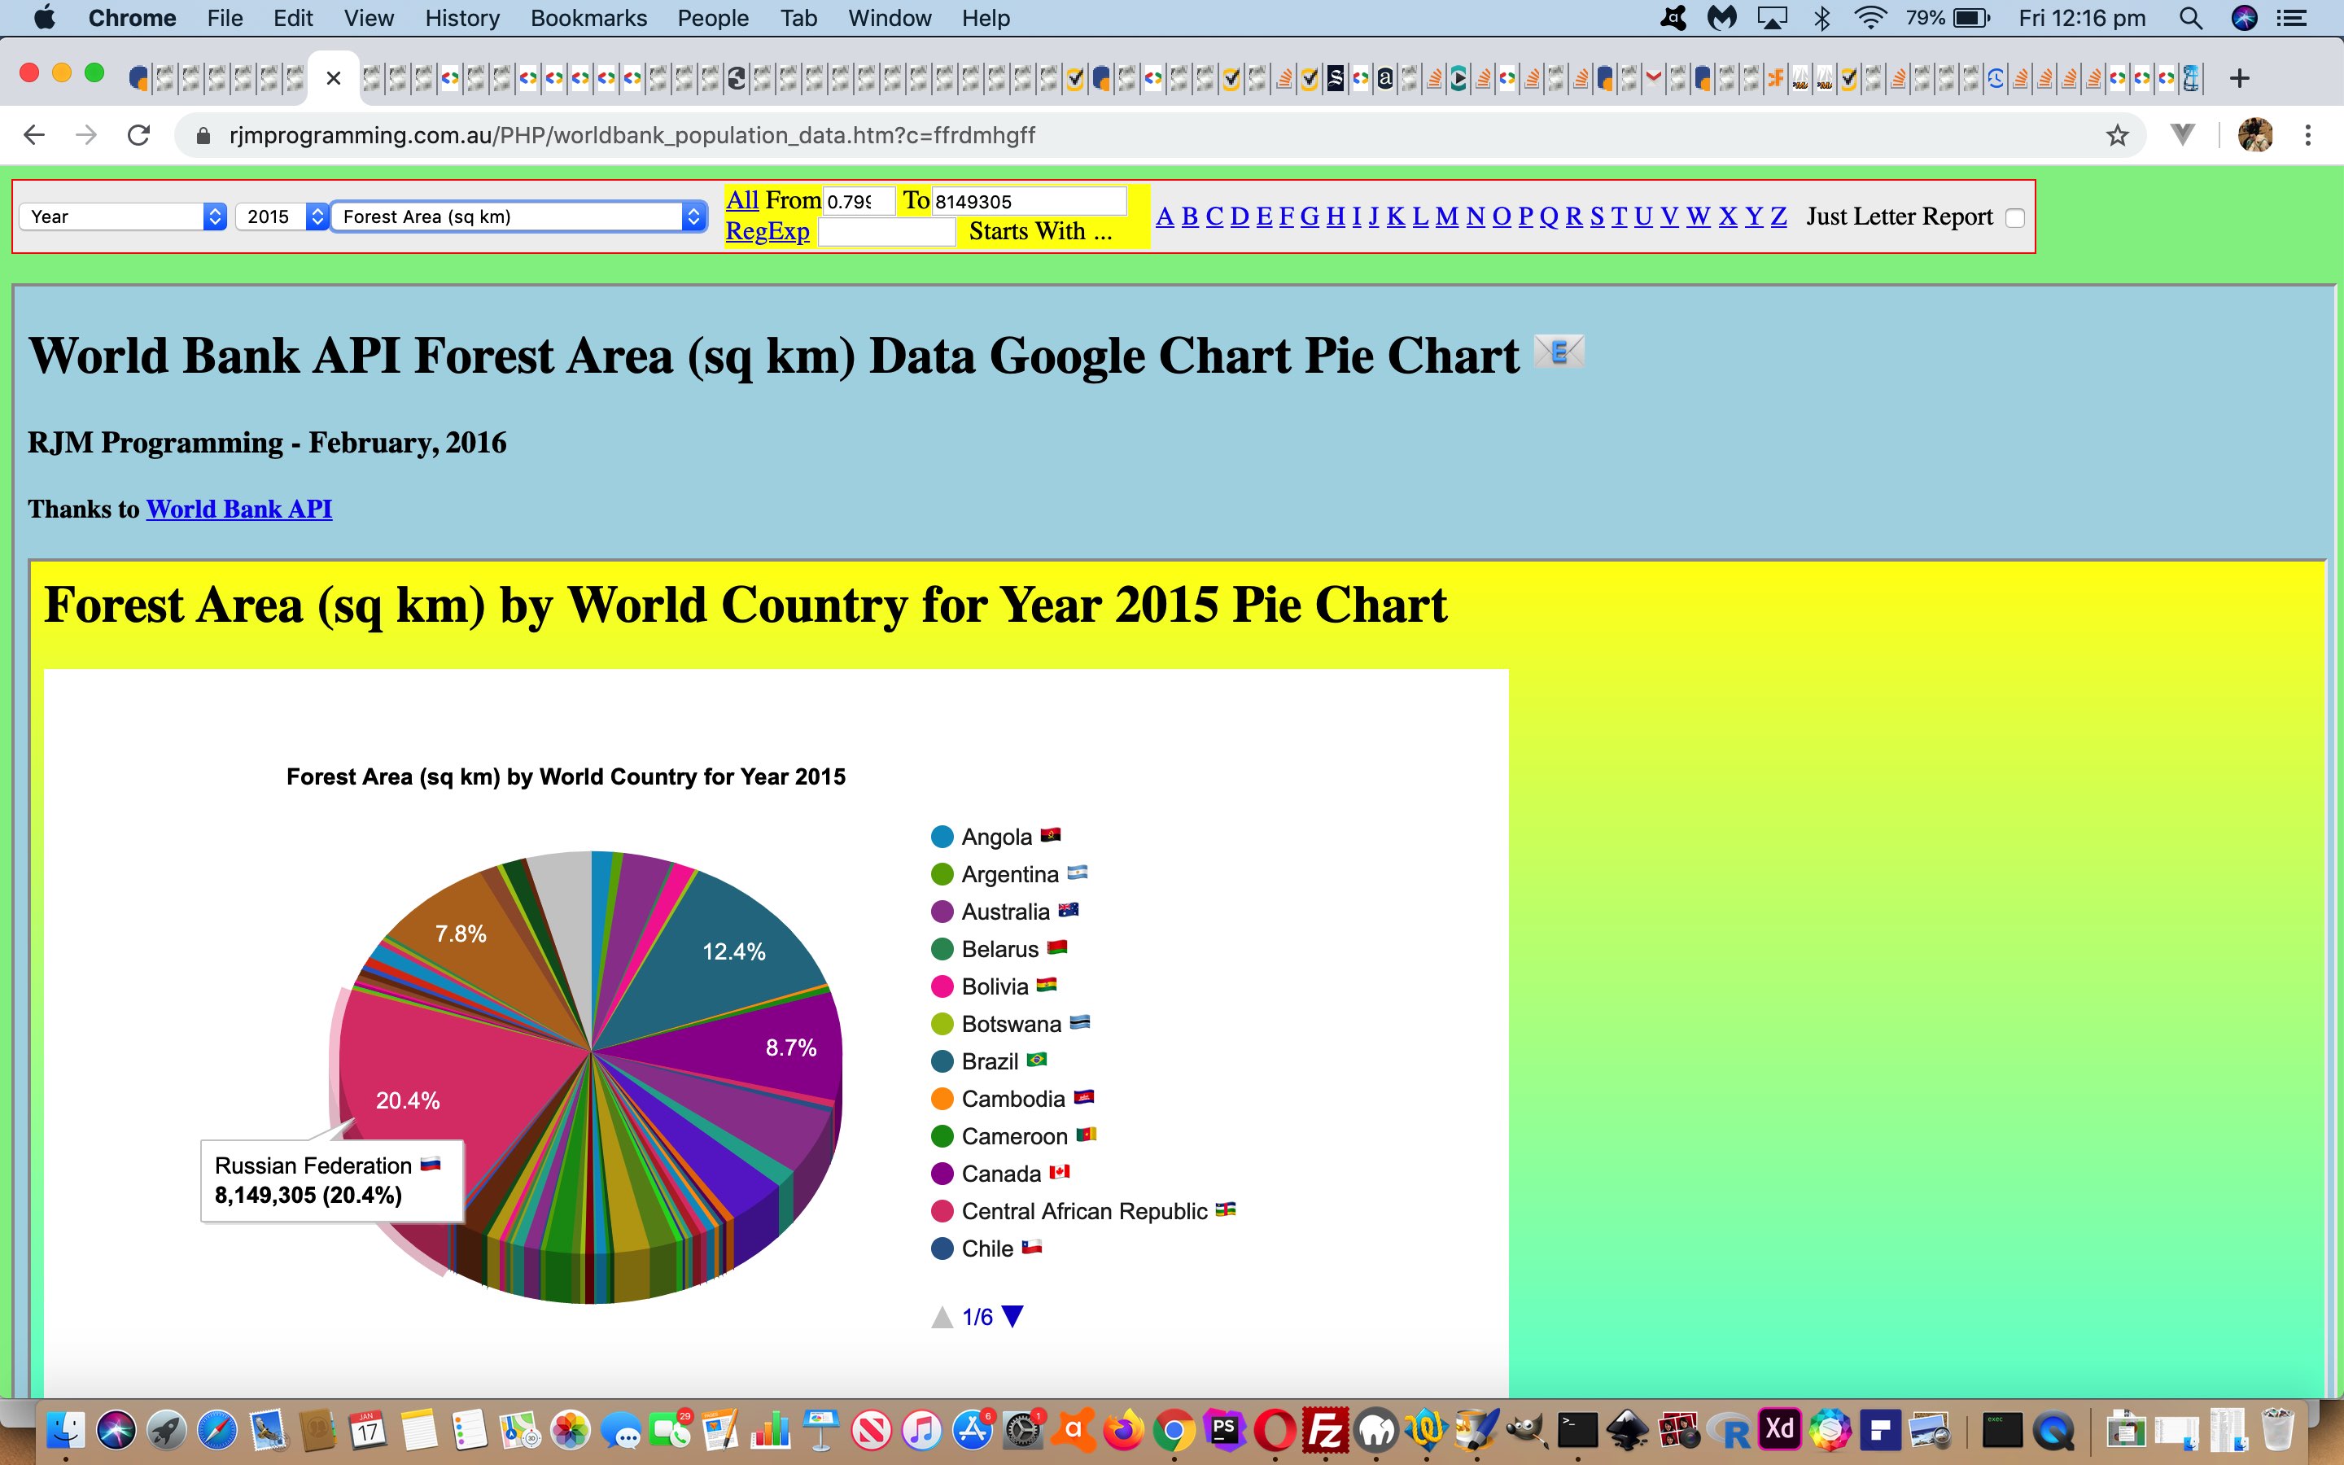
Task: Expand the 2015 year dropdown
Action: point(282,216)
